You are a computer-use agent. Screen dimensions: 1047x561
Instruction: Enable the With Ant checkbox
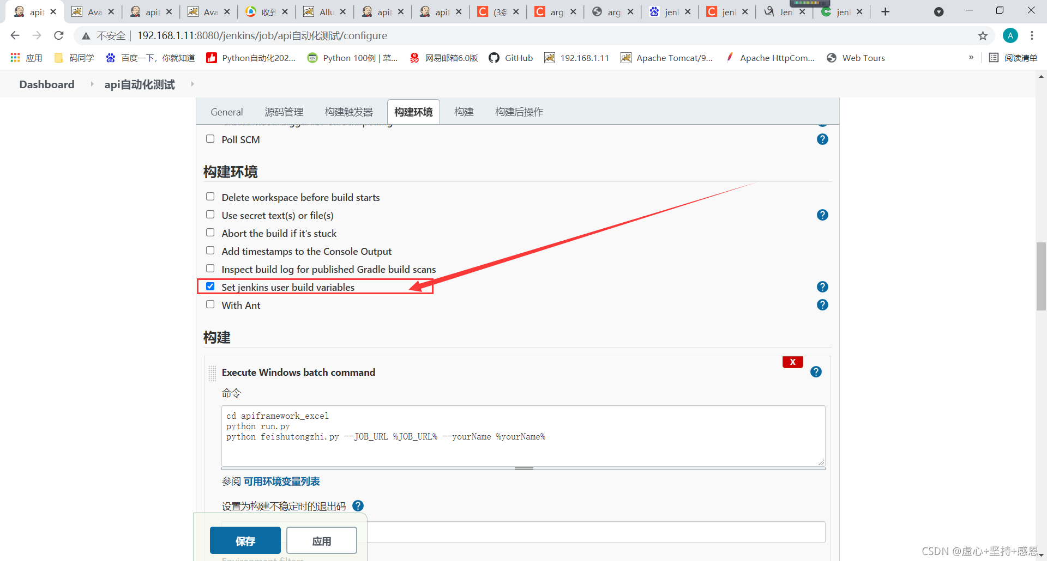tap(210, 304)
